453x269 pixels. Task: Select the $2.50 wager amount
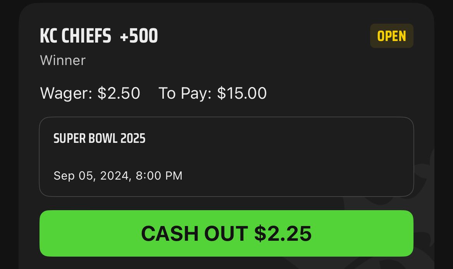(x=118, y=93)
